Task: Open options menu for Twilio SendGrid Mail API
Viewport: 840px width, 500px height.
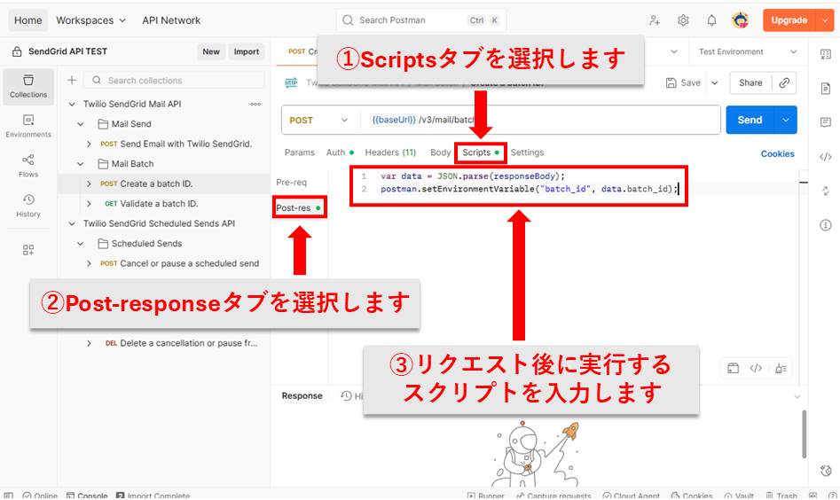Action: (x=255, y=104)
